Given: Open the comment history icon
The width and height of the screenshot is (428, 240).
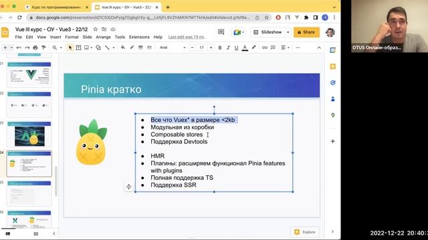Looking at the screenshot, I should [x=221, y=32].
